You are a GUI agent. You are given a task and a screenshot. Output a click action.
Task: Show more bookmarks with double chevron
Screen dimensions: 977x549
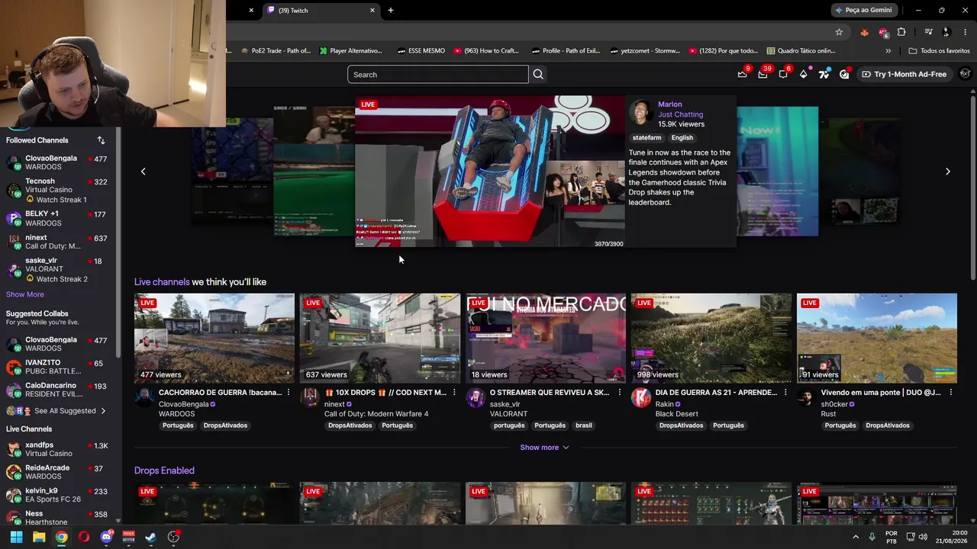pyautogui.click(x=888, y=51)
